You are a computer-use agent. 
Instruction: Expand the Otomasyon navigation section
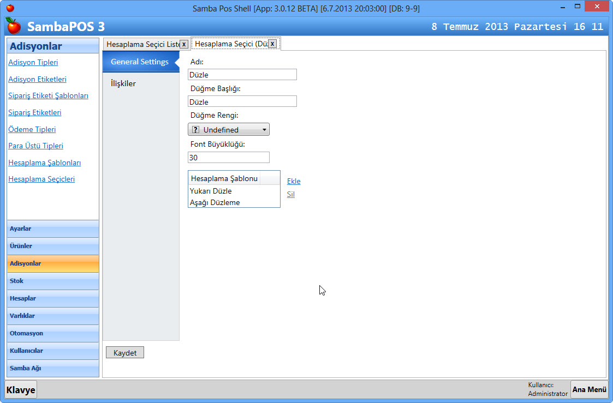point(53,333)
